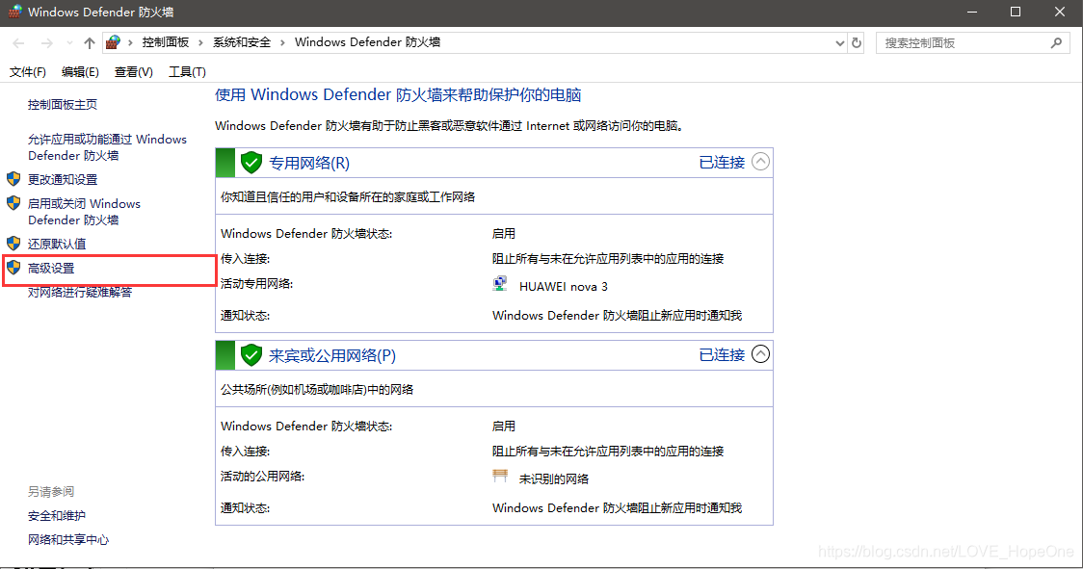1083x569 pixels.
Task: Open 更改通知设置 link
Action: point(63,179)
